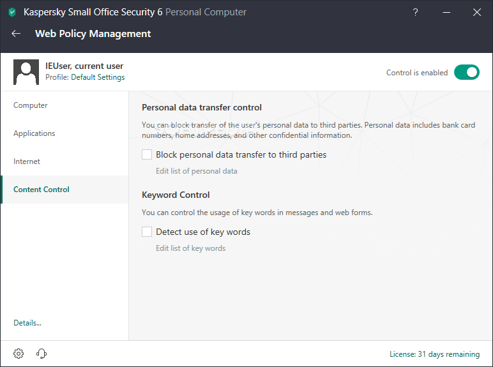Select the Content Control section

tap(64, 190)
